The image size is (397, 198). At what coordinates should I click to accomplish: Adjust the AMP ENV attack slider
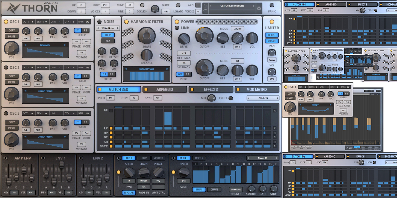(x=8, y=181)
